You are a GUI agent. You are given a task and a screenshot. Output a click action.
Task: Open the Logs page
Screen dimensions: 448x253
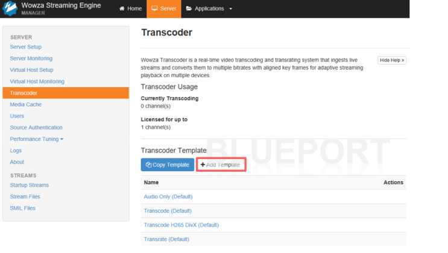coord(16,151)
